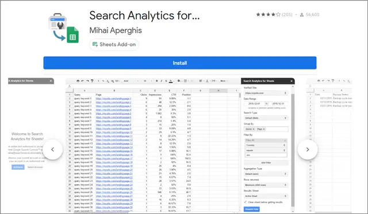
Task: Click the user count icon beside 56,600
Action: point(302,15)
